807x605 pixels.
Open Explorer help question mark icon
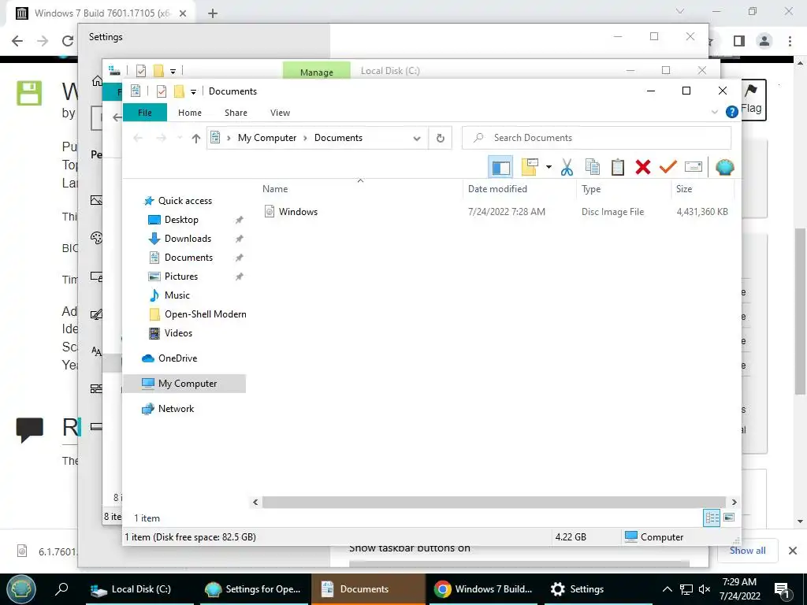point(731,112)
